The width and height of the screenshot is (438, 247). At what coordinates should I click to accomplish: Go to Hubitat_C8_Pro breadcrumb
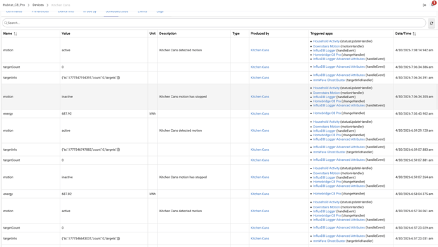click(x=14, y=5)
